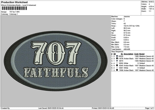Image resolution: width=155 pixels, height=110 pixels.
Task: Click the 'Color changes:' label
Action: (117, 19)
